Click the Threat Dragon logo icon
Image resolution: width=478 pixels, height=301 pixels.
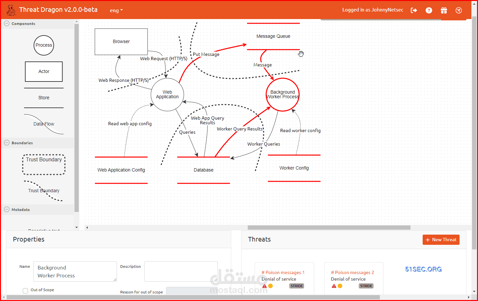11,10
